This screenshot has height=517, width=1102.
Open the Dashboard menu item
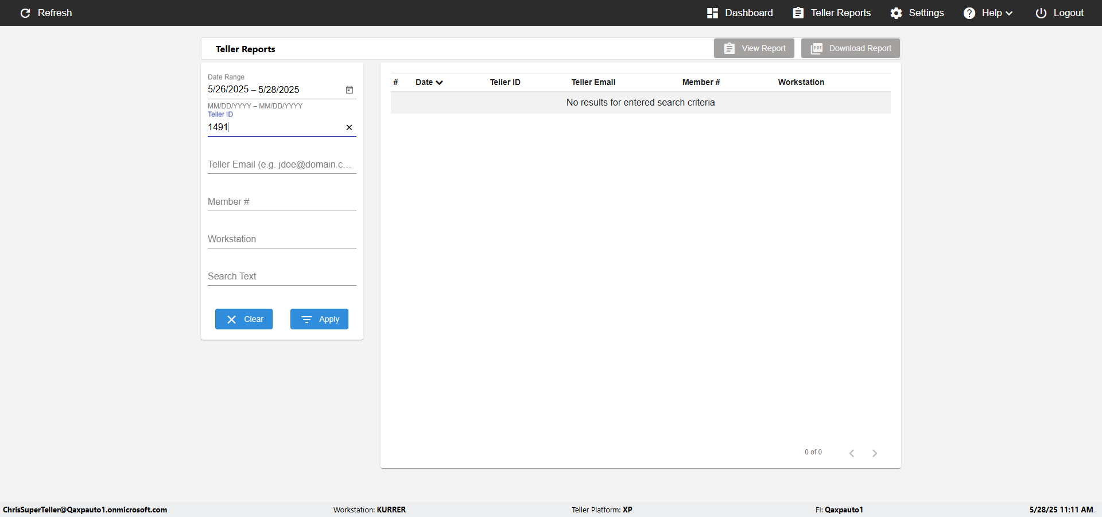(740, 13)
